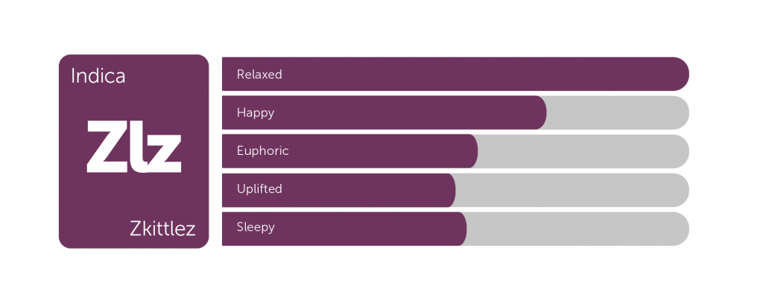Click the gray portion of Euphoric bar
The image size is (763, 303).
coord(584,151)
